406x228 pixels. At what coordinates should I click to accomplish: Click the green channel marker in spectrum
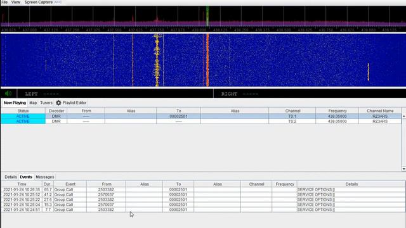click(207, 16)
